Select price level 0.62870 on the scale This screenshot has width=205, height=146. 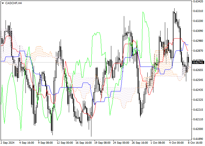198,51
